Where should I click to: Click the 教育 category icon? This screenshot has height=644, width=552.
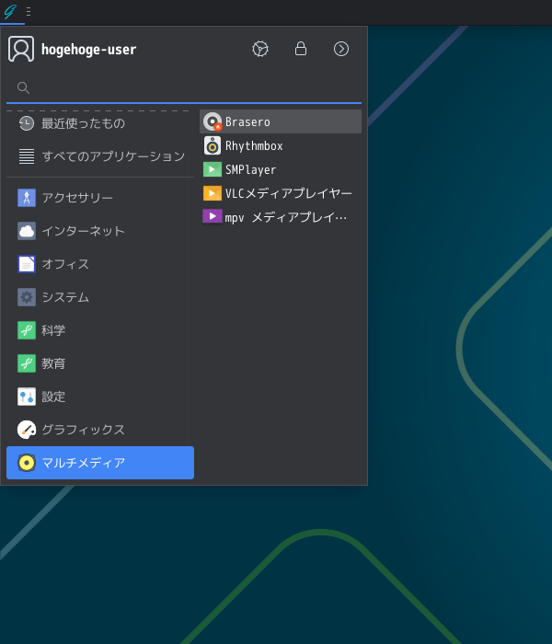click(x=27, y=363)
